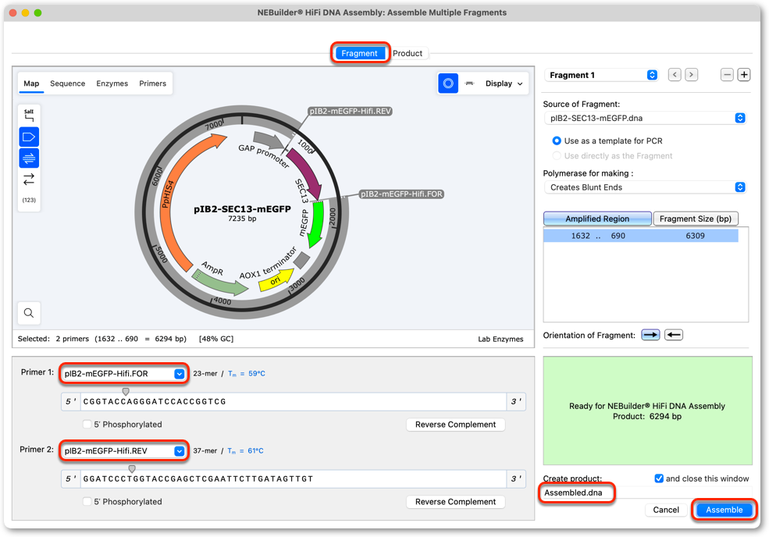The height and width of the screenshot is (537, 769).
Task: Expand the Display options menu
Action: (x=504, y=84)
